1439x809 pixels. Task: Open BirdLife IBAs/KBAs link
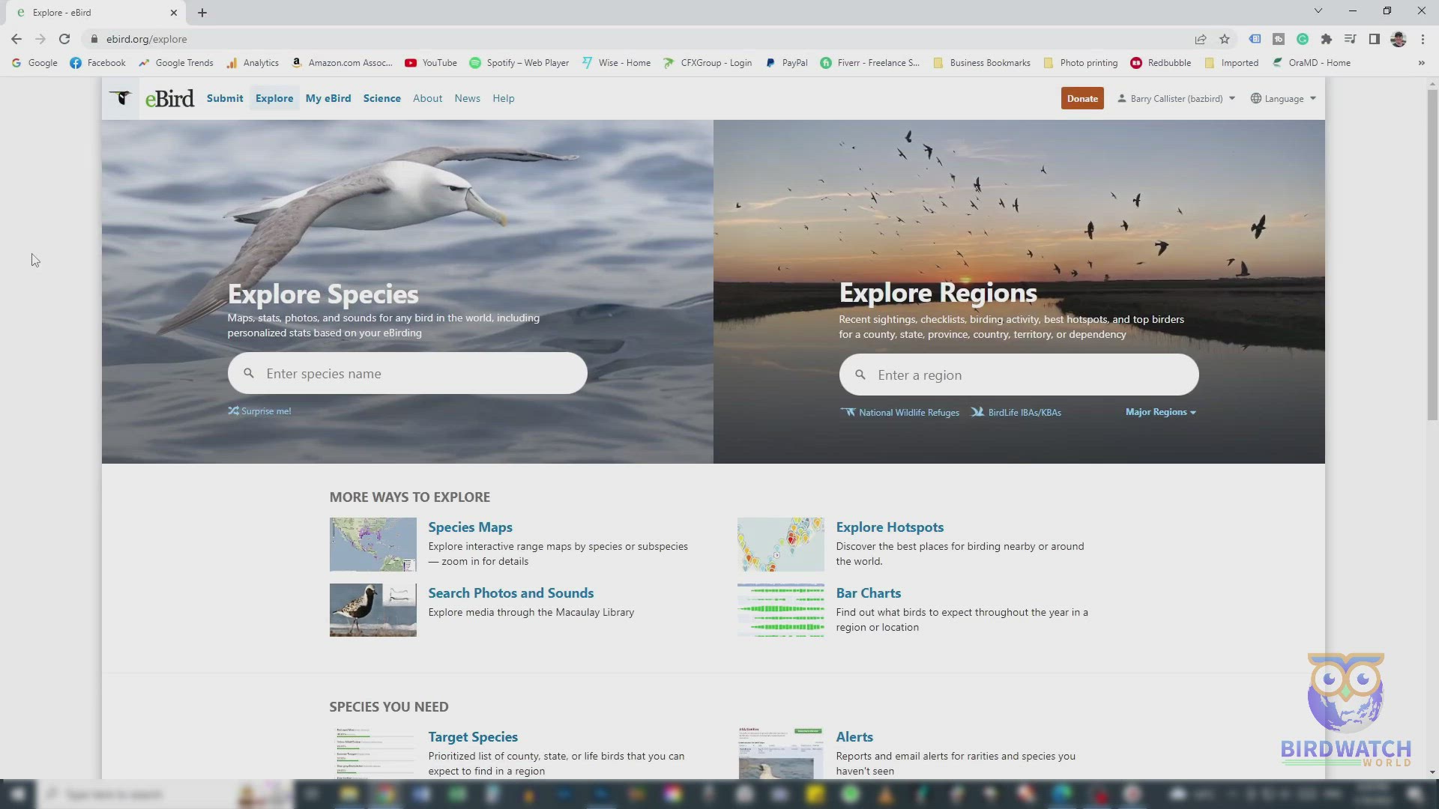point(1016,413)
